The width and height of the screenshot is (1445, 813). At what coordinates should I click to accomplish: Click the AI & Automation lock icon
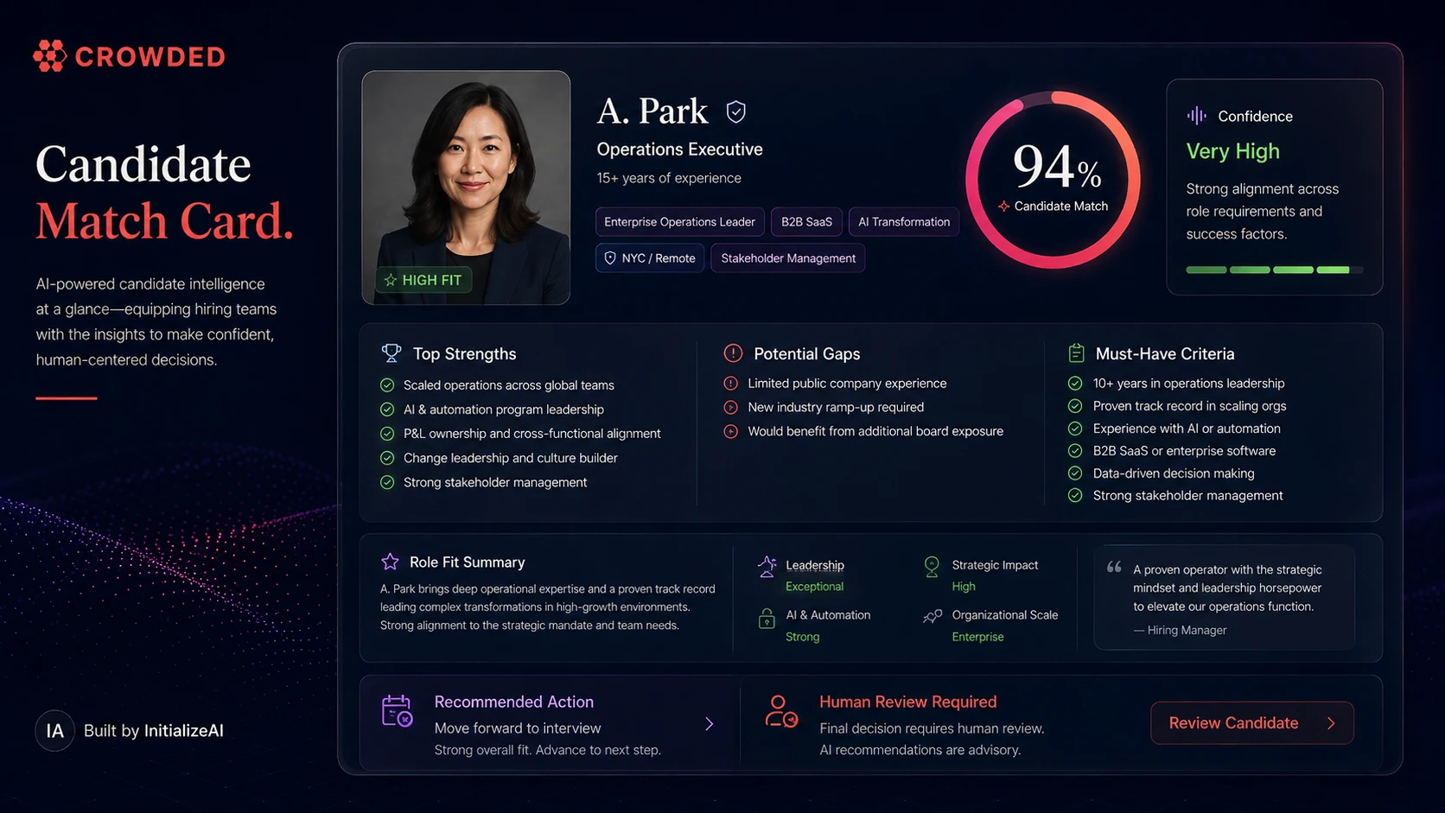[x=767, y=618]
